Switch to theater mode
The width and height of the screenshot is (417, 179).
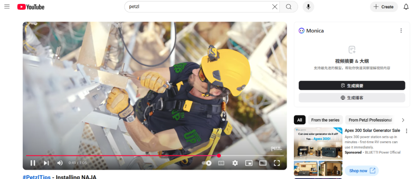pos(263,163)
